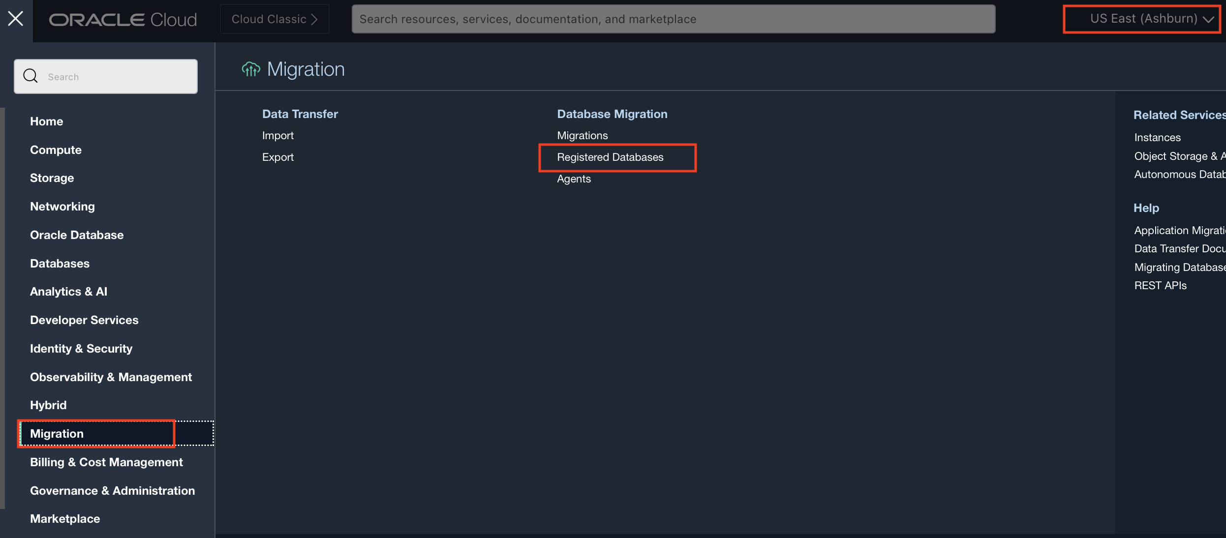Close the navigation menu with X icon
The width and height of the screenshot is (1226, 538).
pos(16,19)
